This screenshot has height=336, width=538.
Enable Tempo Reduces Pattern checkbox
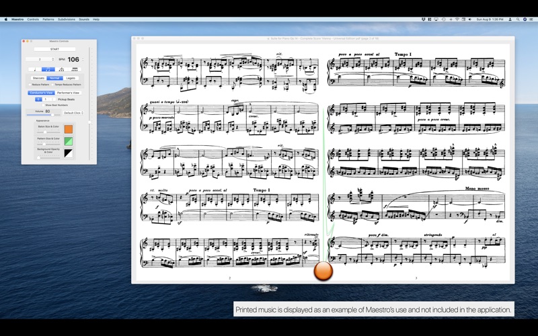coord(52,85)
